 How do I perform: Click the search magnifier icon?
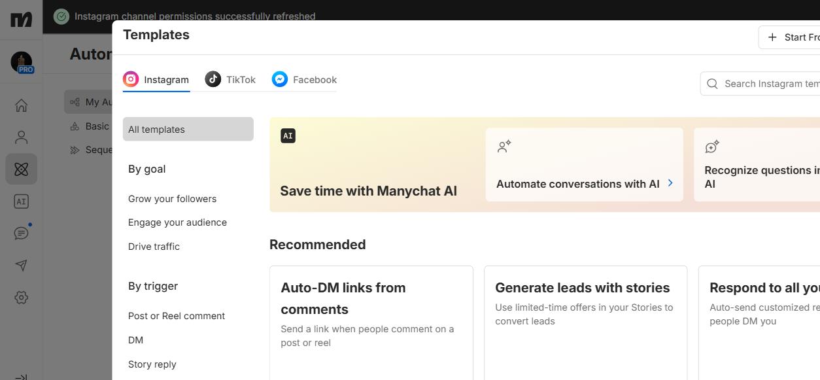coord(712,84)
